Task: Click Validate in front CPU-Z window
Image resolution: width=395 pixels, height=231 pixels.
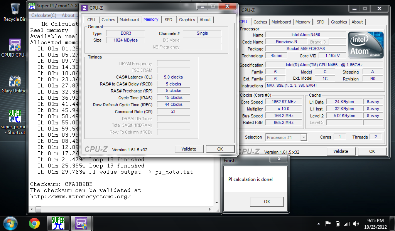Action: tap(189, 149)
